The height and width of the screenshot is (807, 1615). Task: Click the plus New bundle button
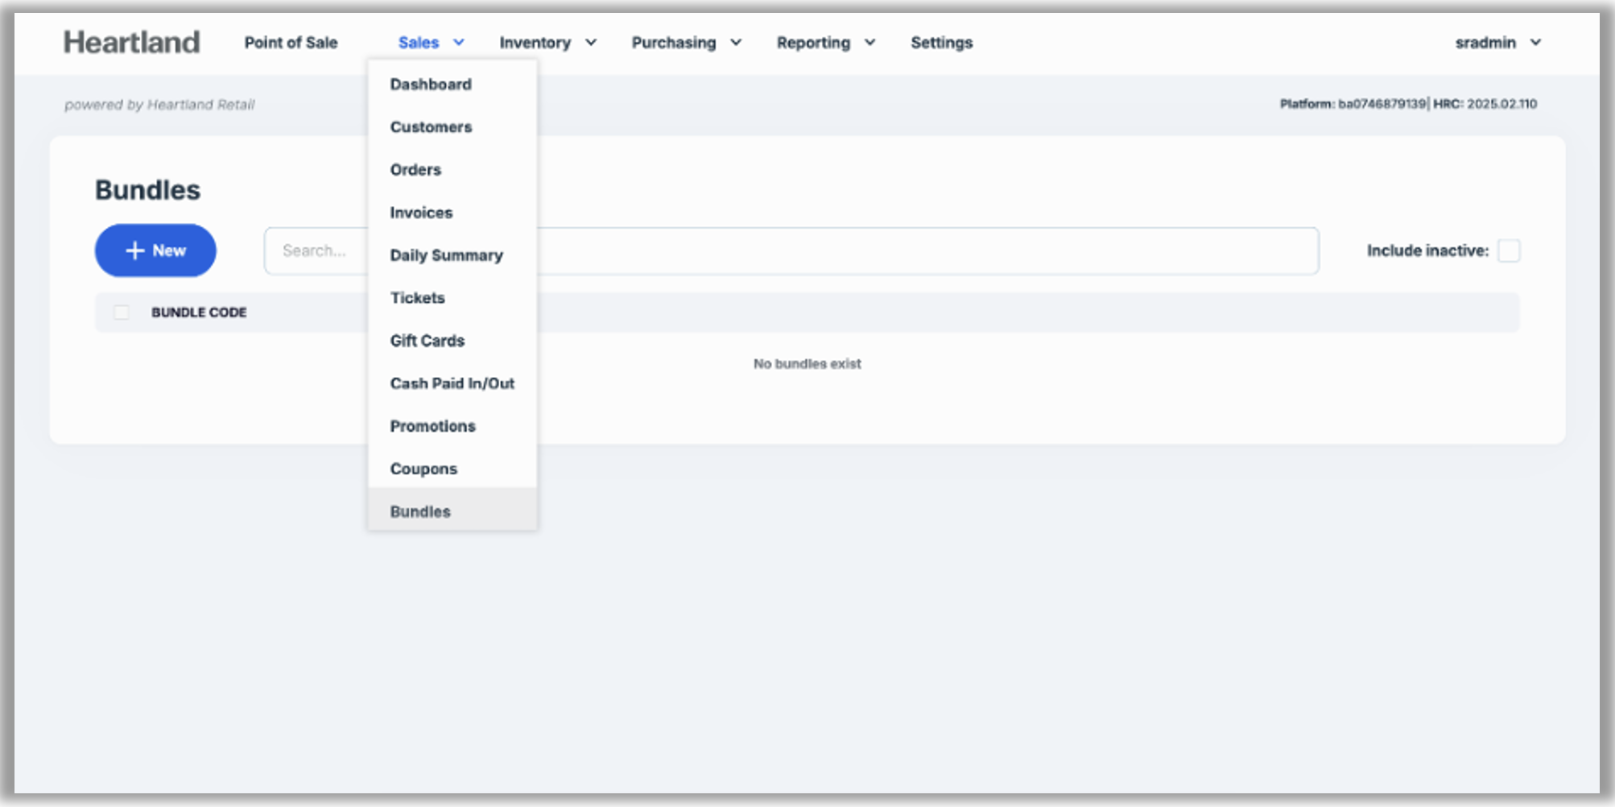tap(155, 250)
